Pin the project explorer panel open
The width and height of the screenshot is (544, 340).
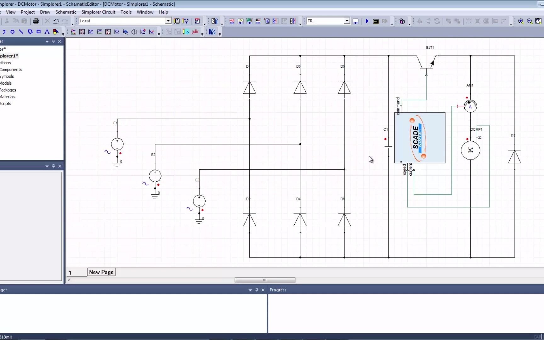point(53,41)
